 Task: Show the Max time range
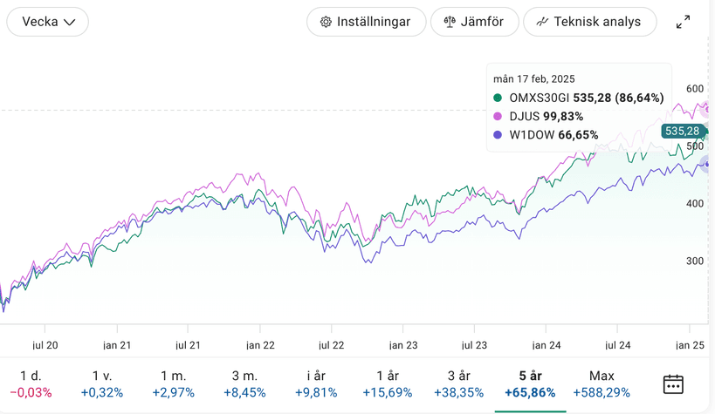tap(602, 383)
